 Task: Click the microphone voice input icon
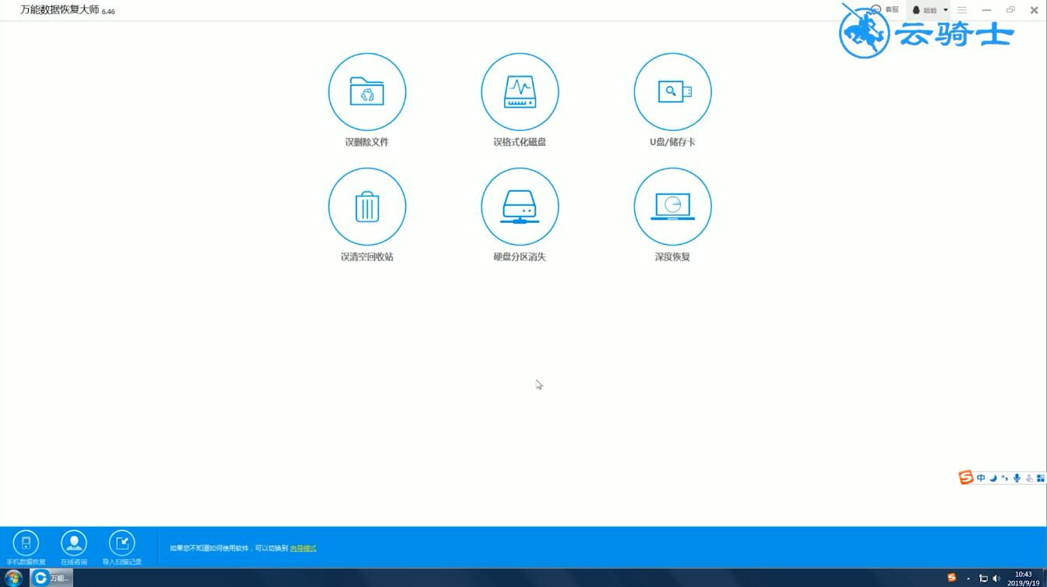click(x=1017, y=478)
